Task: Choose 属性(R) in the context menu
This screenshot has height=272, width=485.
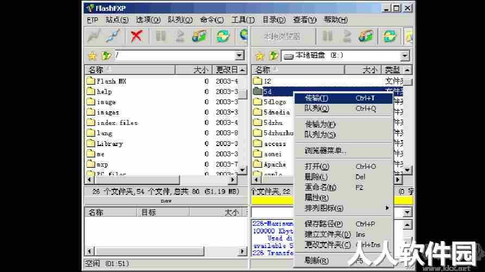Action: 343,198
